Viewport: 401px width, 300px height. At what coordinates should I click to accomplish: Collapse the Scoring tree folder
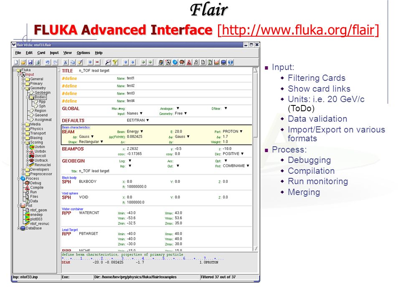[x=23, y=142]
